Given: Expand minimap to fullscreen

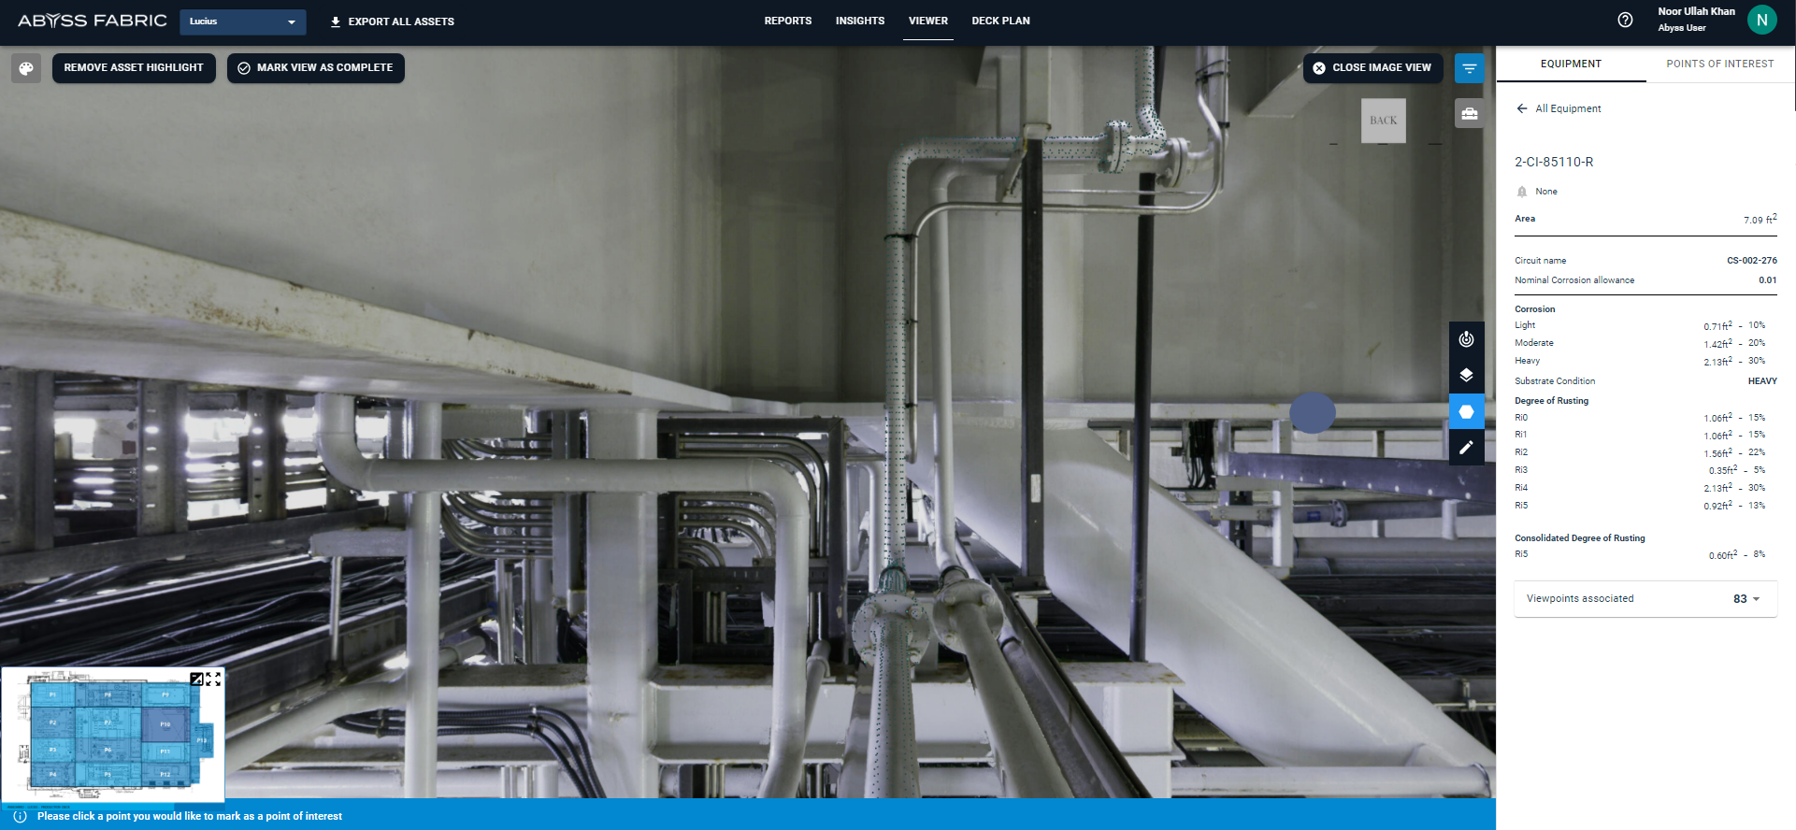Looking at the screenshot, I should [x=213, y=680].
